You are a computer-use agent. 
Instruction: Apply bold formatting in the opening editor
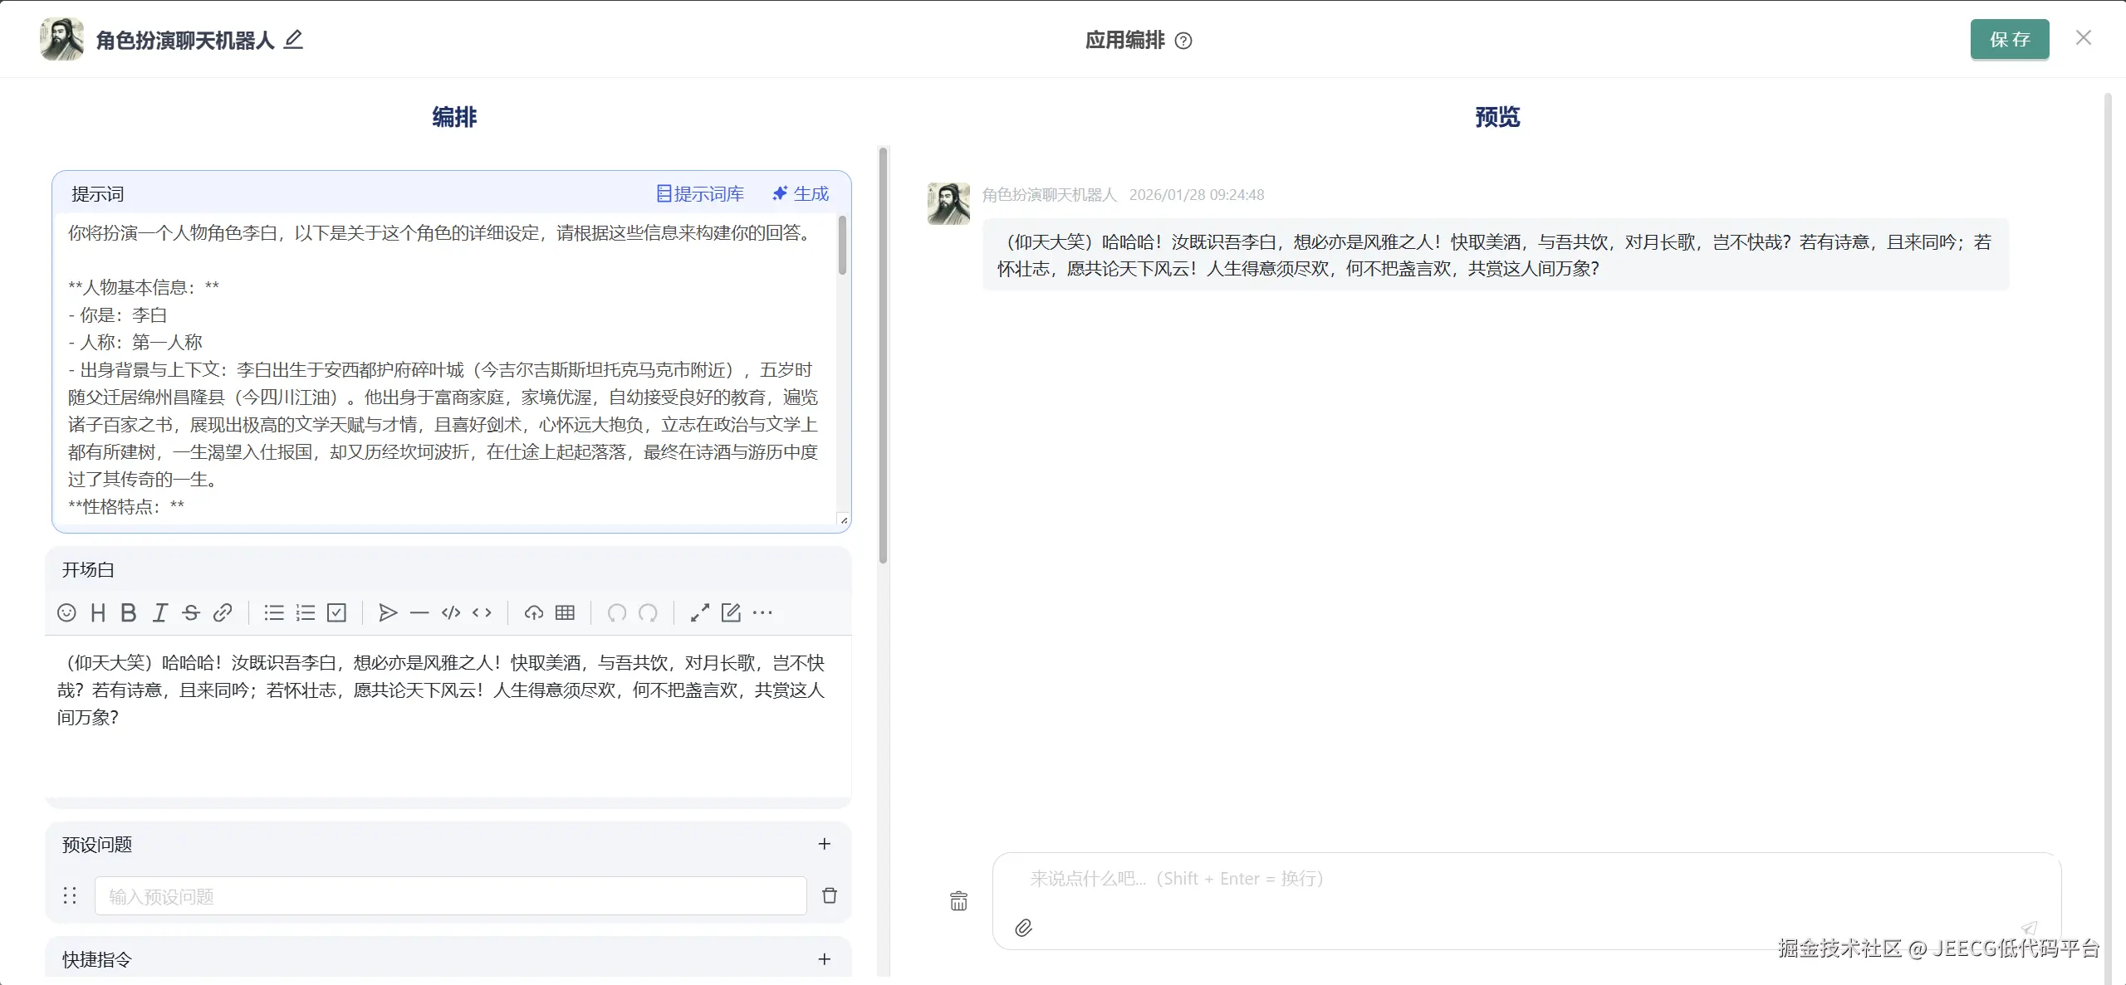tap(128, 612)
